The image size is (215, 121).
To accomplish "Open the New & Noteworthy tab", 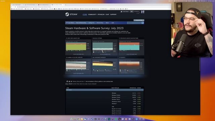I will (81, 23).
